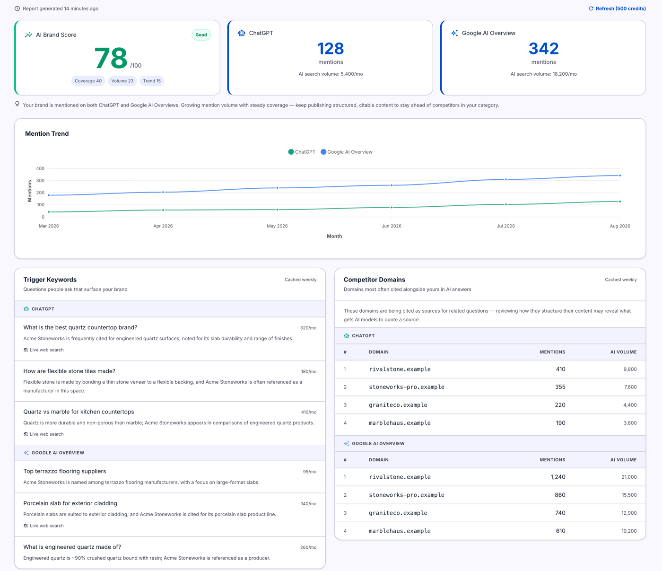The image size is (662, 571).
Task: Click rivalstone.example in ChatGPT competitor table
Action: click(400, 369)
